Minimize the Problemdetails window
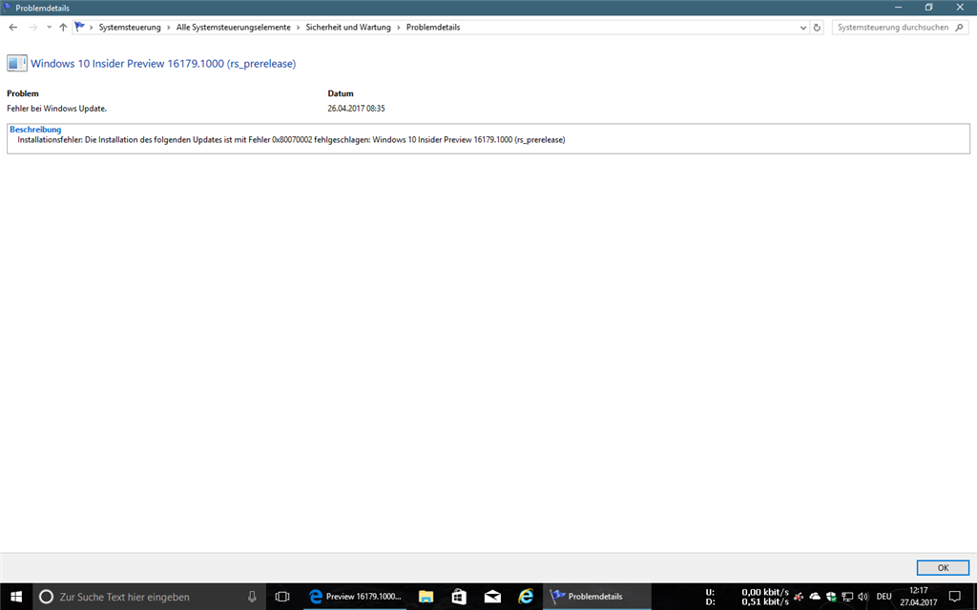 (899, 8)
